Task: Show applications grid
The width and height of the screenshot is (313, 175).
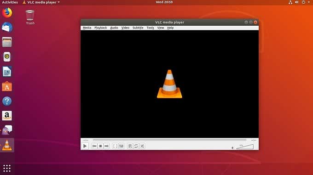Action: coord(7,168)
